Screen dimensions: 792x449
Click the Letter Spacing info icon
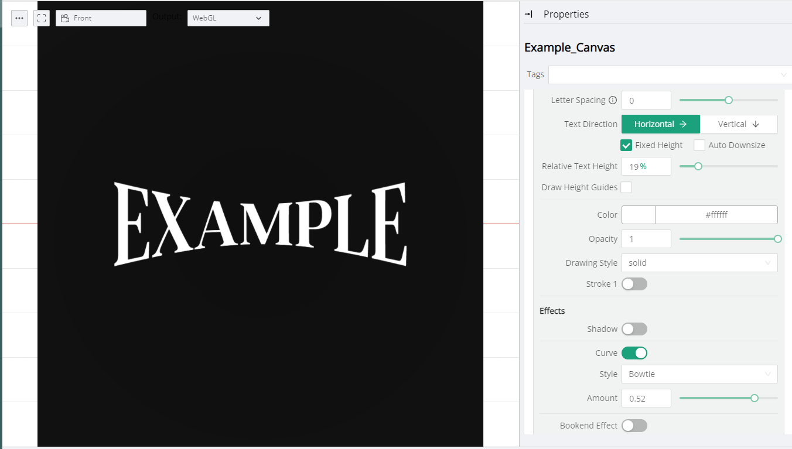pyautogui.click(x=613, y=100)
